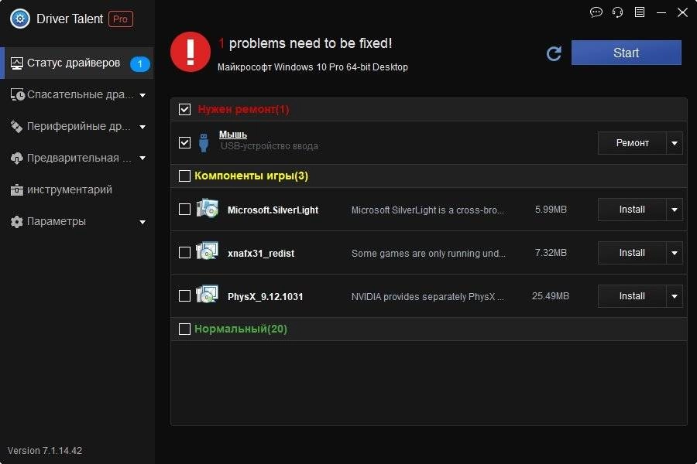The height and width of the screenshot is (464, 697).
Task: Check the Microsoft.SilverLight checkbox
Action: point(184,209)
